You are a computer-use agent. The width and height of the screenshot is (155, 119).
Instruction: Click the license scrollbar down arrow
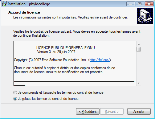[139, 83]
